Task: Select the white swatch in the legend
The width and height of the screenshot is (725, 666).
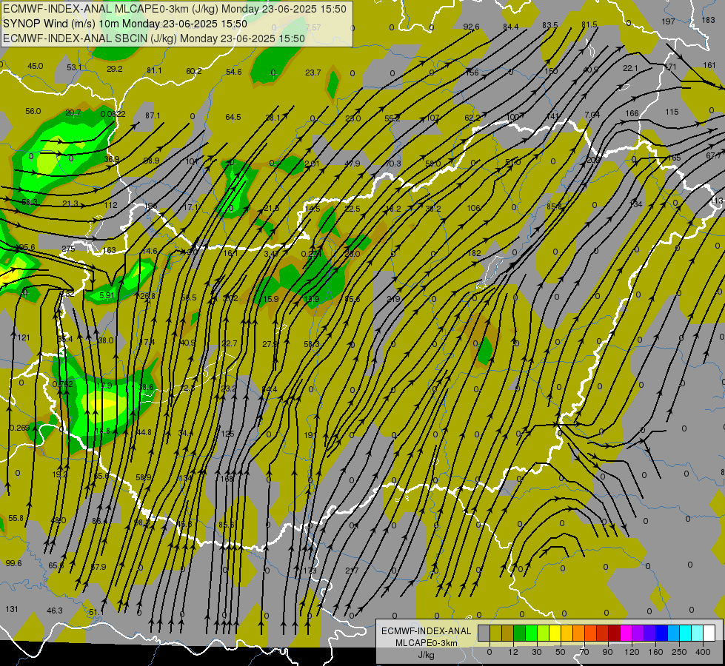Action: point(709,633)
